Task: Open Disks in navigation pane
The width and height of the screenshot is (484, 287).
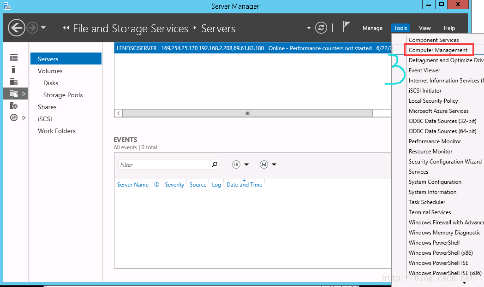Action: [x=51, y=83]
